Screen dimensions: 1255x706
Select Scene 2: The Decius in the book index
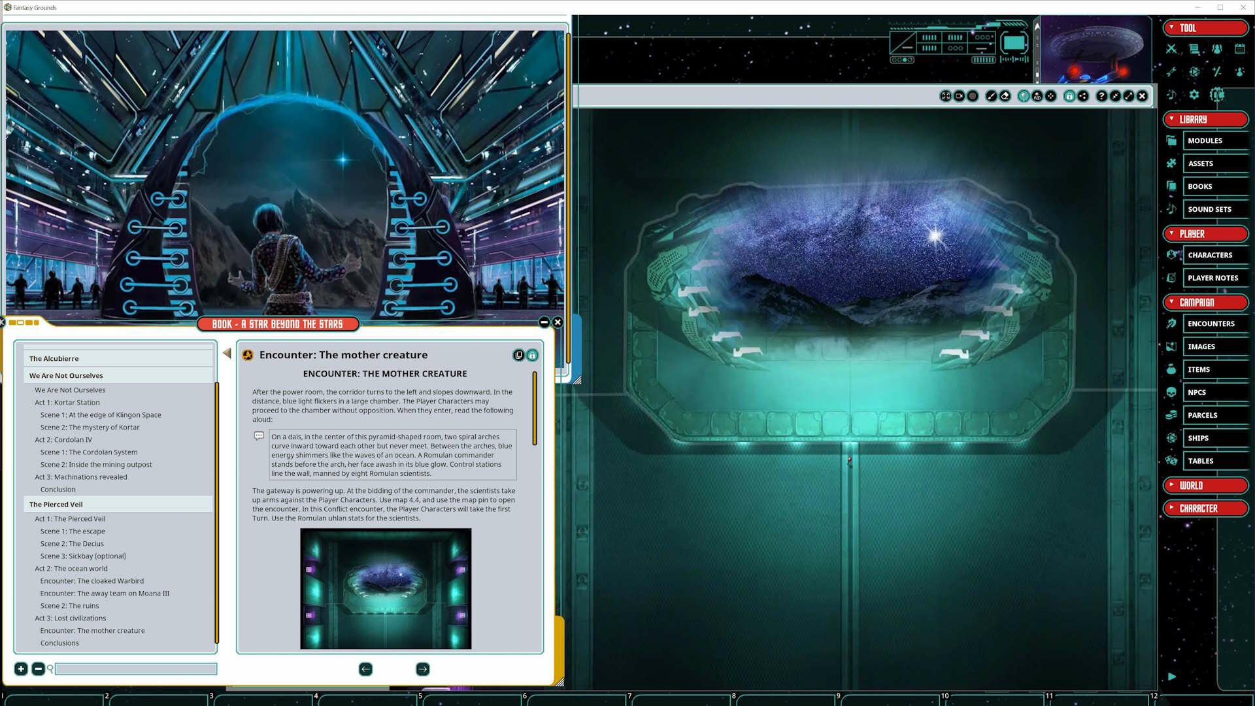coord(72,543)
